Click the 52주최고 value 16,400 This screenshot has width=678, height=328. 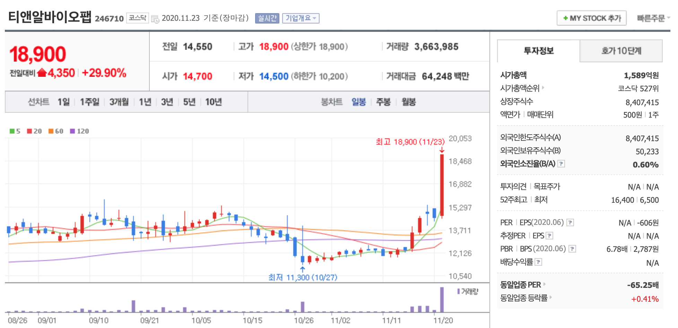pyautogui.click(x=623, y=200)
